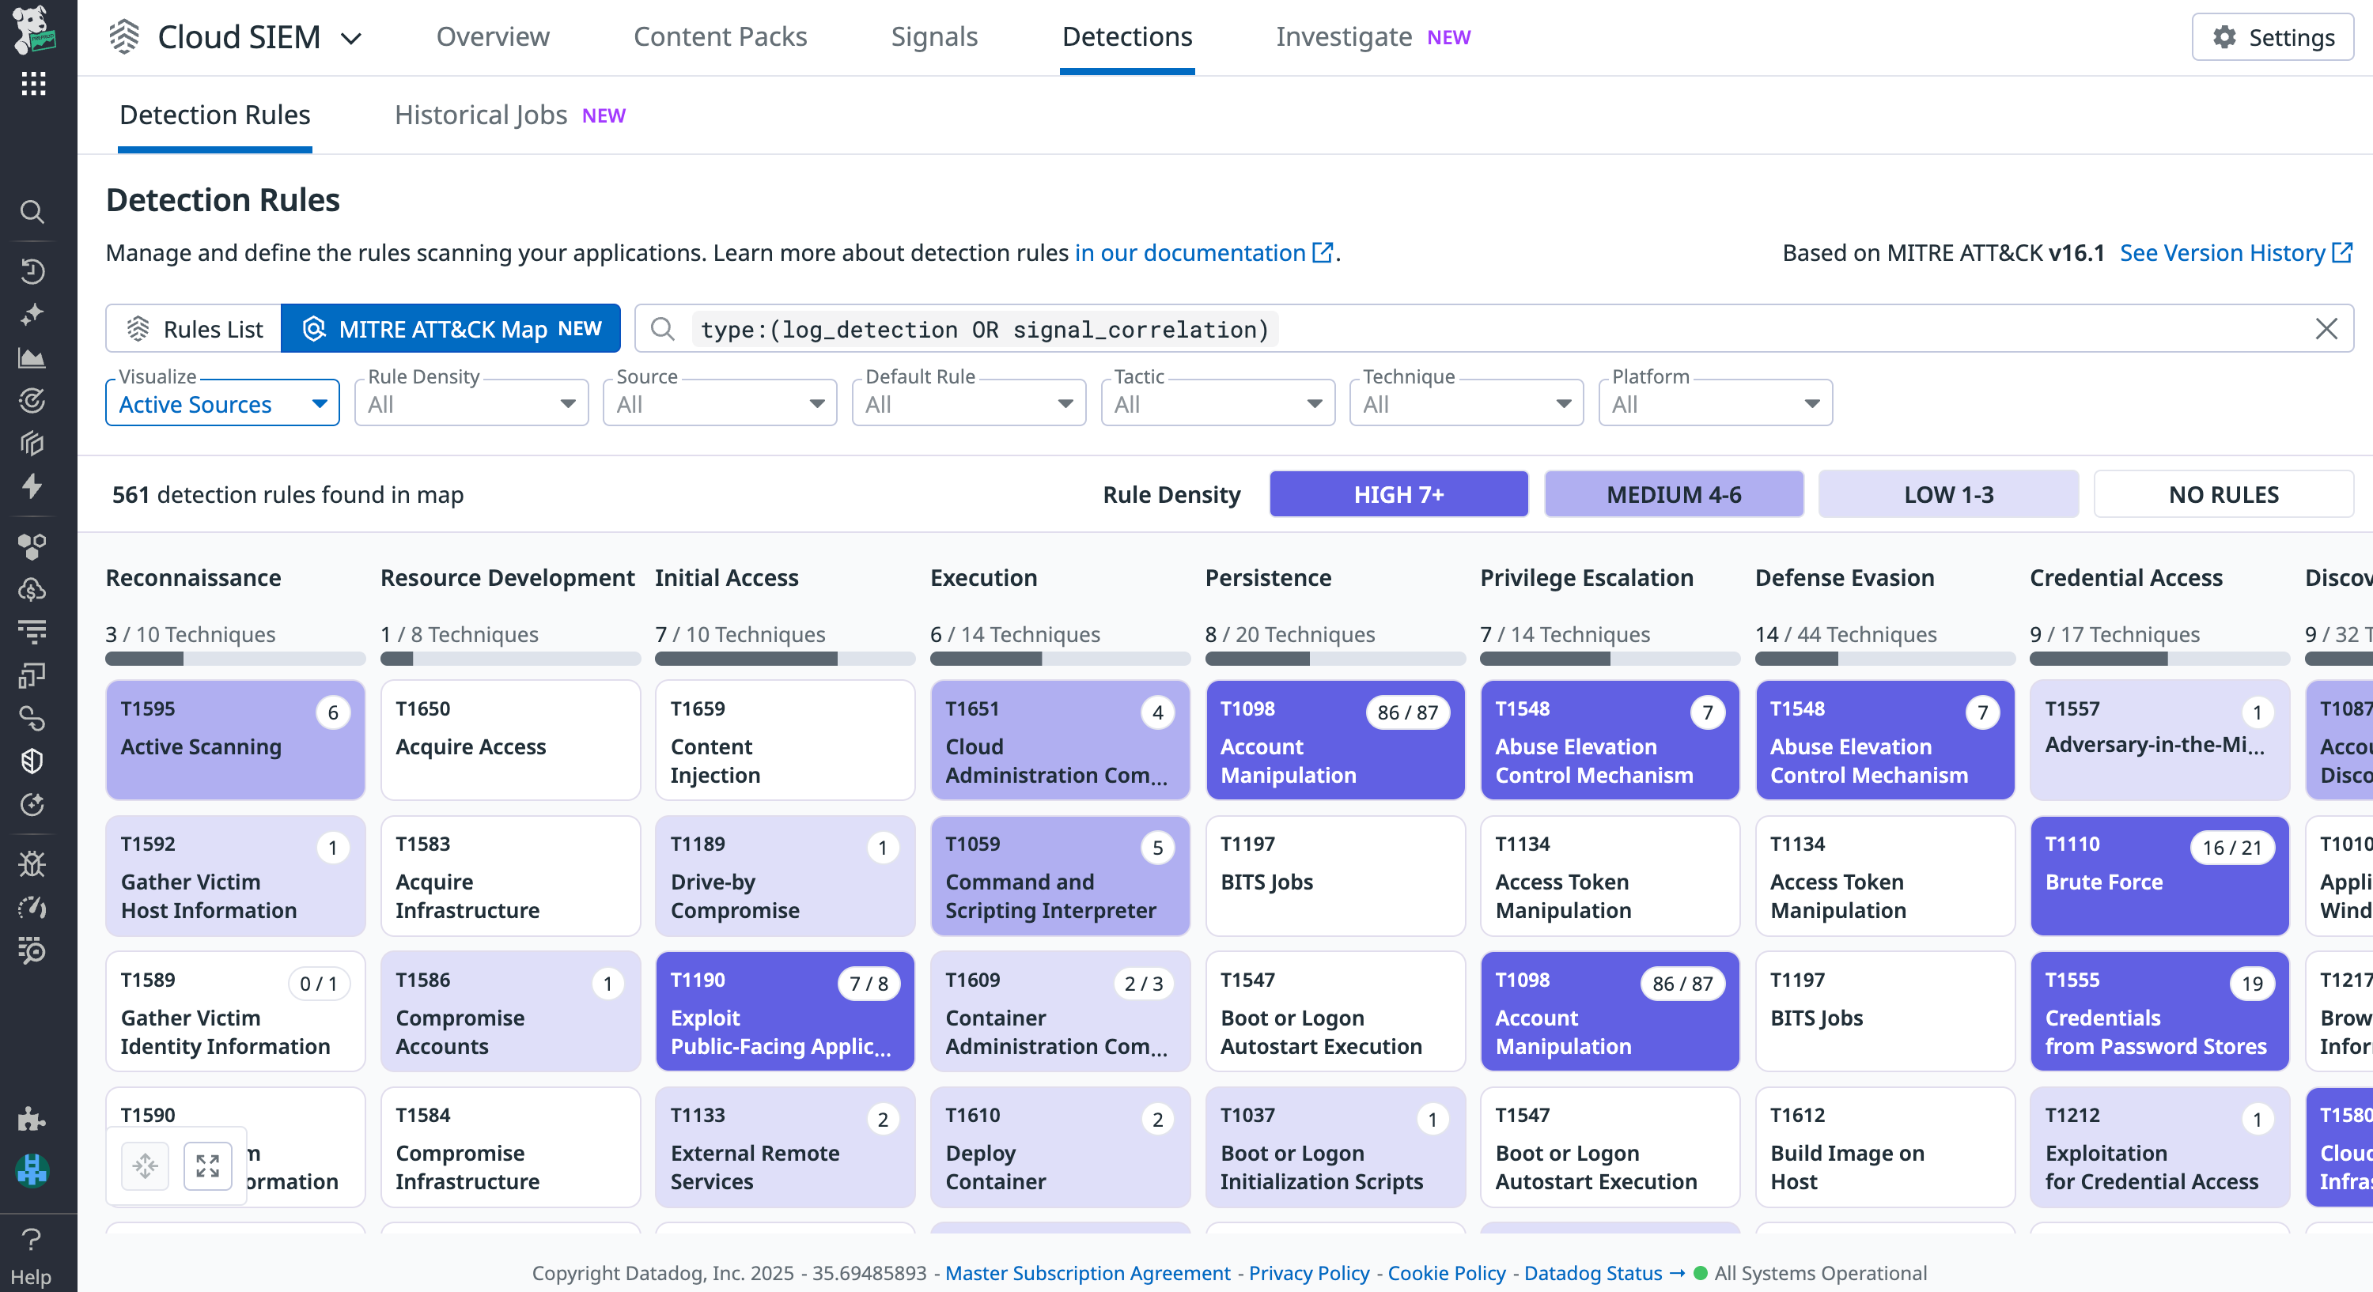This screenshot has height=1292, width=2373.
Task: Open the Visualize Active Sources dropdown
Action: pos(222,402)
